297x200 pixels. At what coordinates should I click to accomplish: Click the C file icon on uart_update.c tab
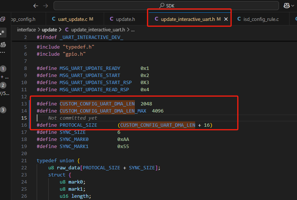point(54,19)
